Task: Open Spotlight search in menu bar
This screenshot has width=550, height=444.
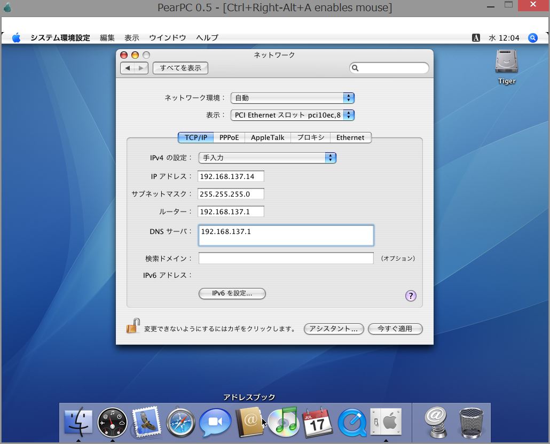Action: pos(532,38)
